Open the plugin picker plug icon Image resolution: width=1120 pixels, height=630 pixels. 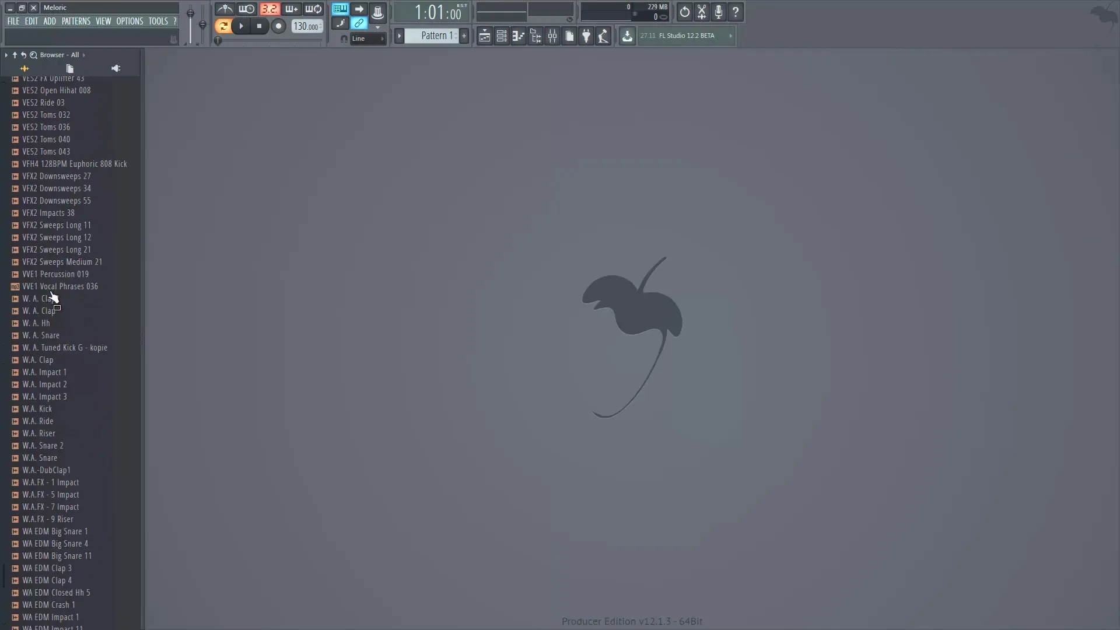586,36
